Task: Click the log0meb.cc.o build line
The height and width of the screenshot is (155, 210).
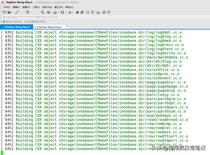Action: [91, 41]
